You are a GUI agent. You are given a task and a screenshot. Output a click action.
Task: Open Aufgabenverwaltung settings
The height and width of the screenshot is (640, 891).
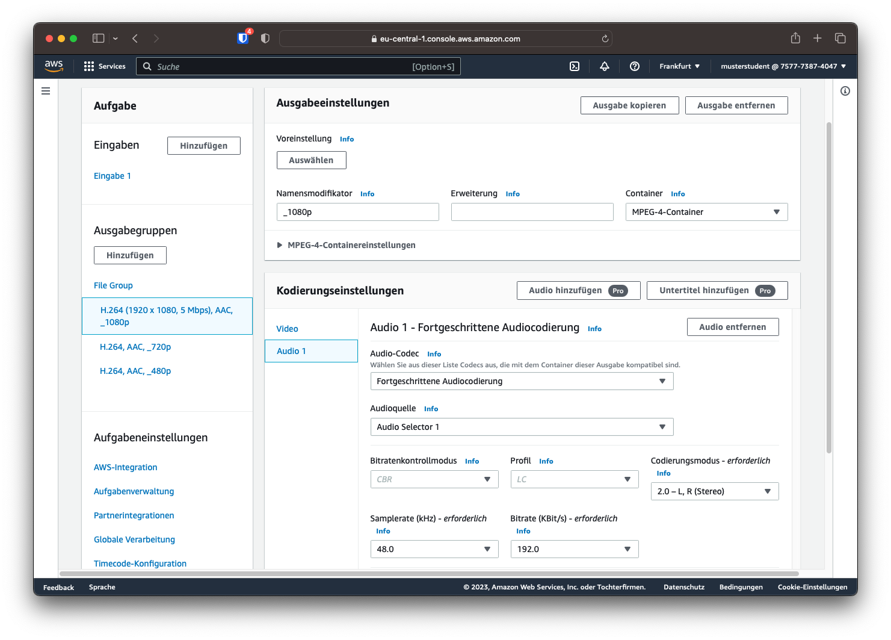click(x=134, y=491)
